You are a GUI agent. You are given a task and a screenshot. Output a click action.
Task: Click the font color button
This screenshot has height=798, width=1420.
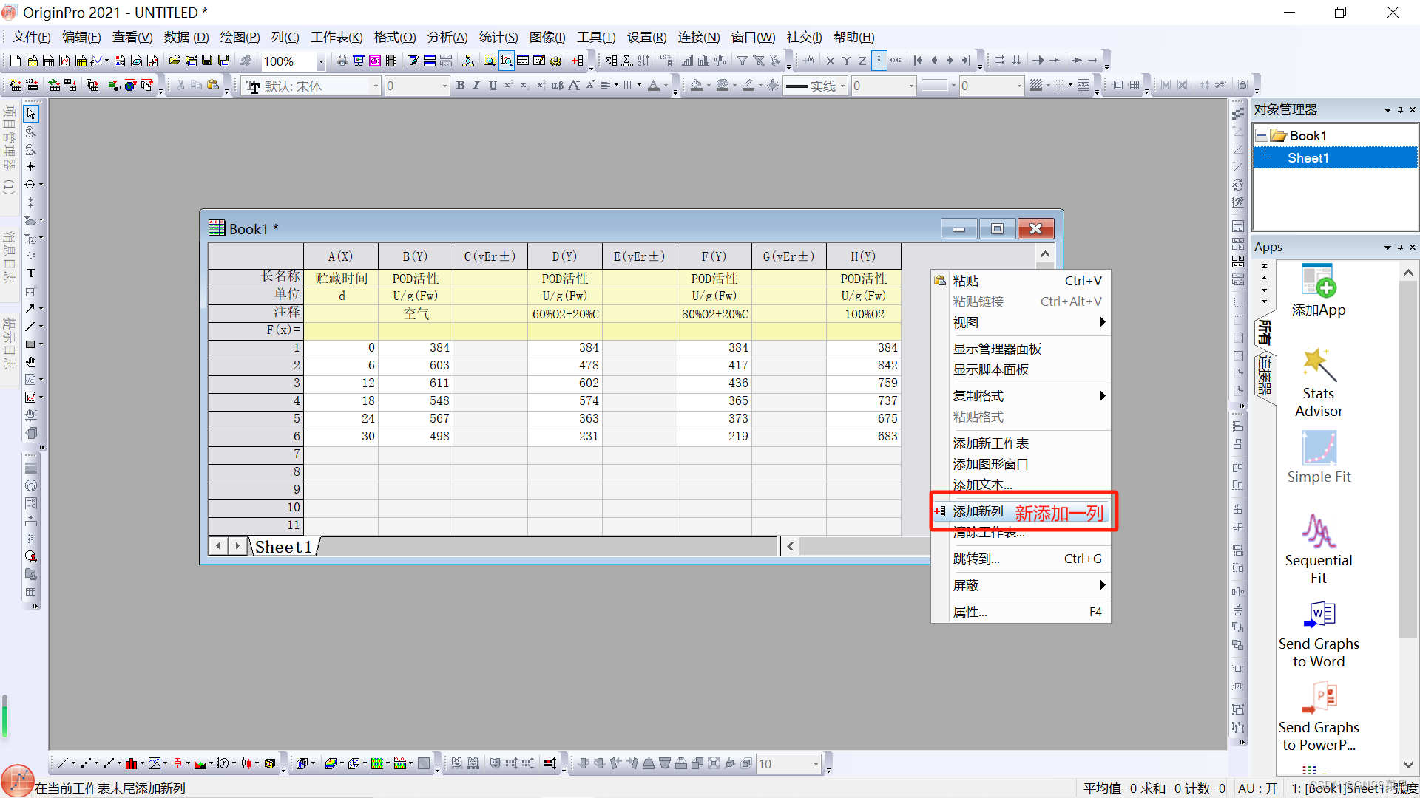pos(654,86)
